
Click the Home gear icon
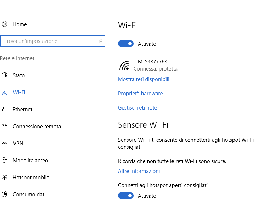click(x=5, y=24)
